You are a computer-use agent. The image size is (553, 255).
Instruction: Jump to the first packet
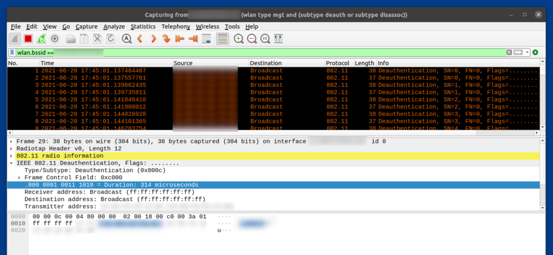point(179,39)
